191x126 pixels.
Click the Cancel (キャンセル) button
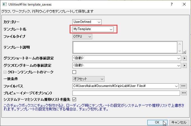179,122
